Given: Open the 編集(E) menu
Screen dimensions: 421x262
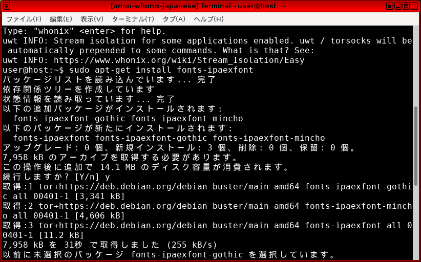Looking at the screenshot, I should pyautogui.click(x=61, y=19).
